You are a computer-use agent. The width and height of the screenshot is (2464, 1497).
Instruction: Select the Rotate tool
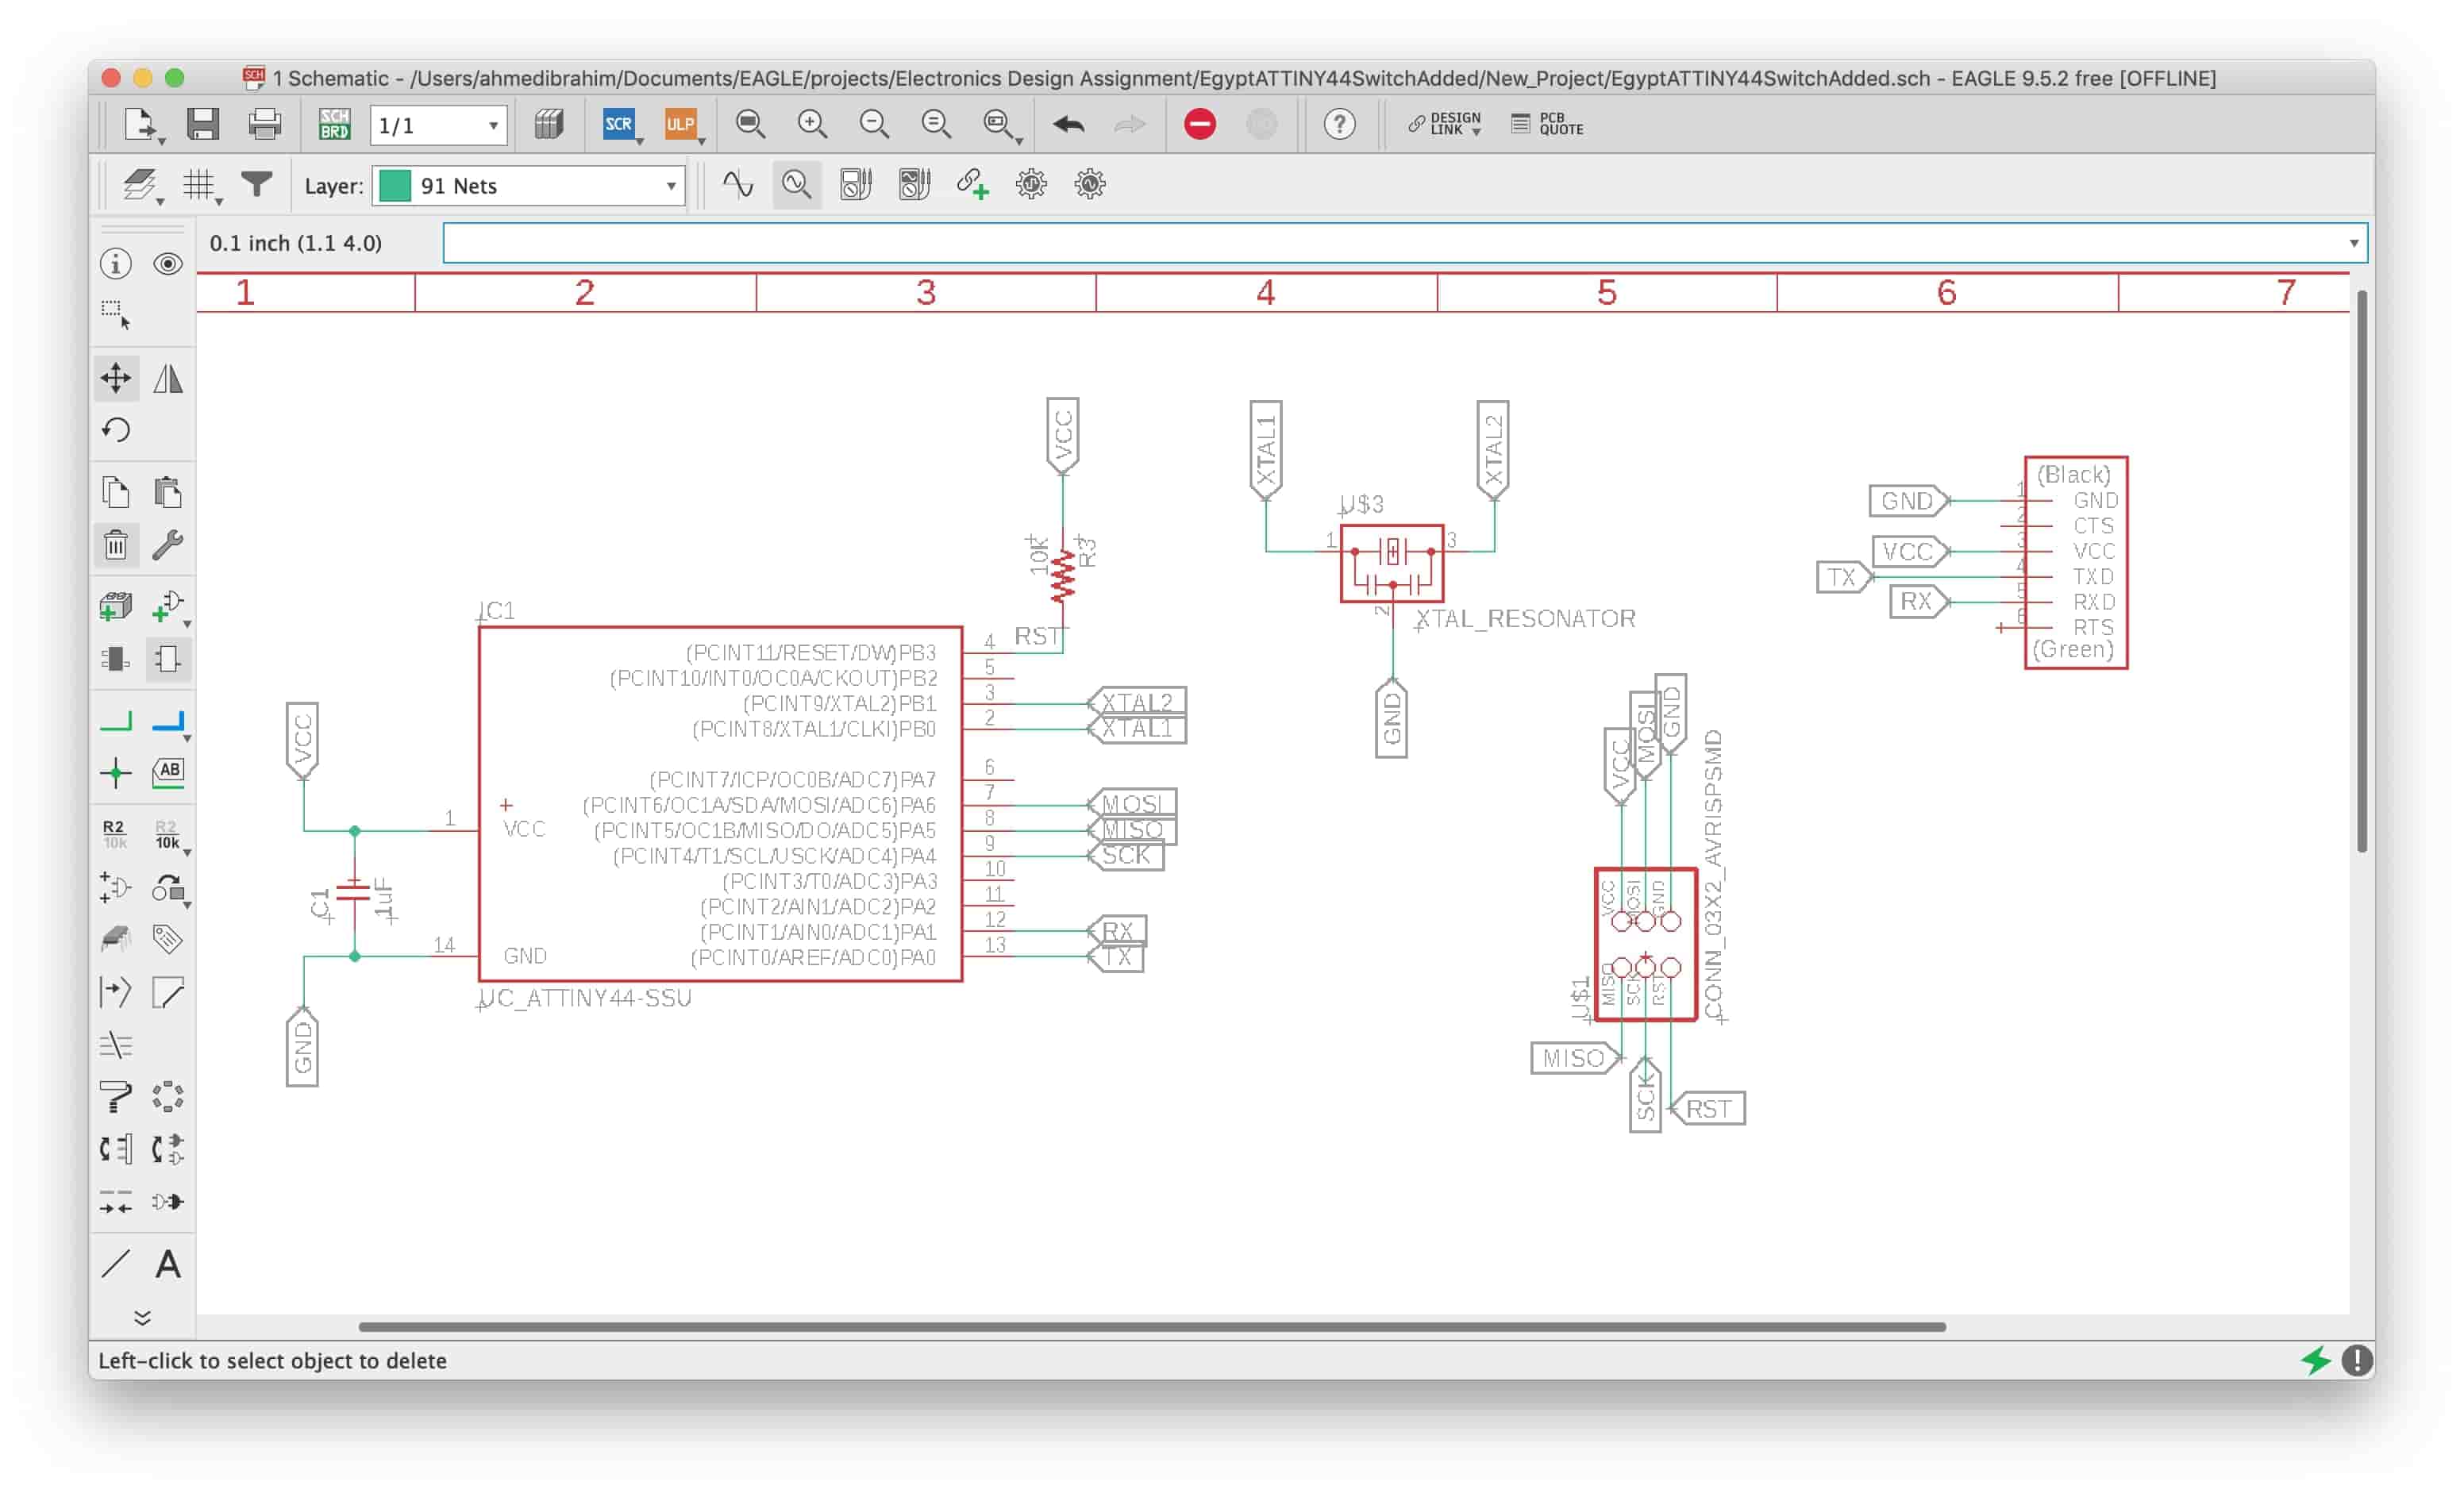116,431
